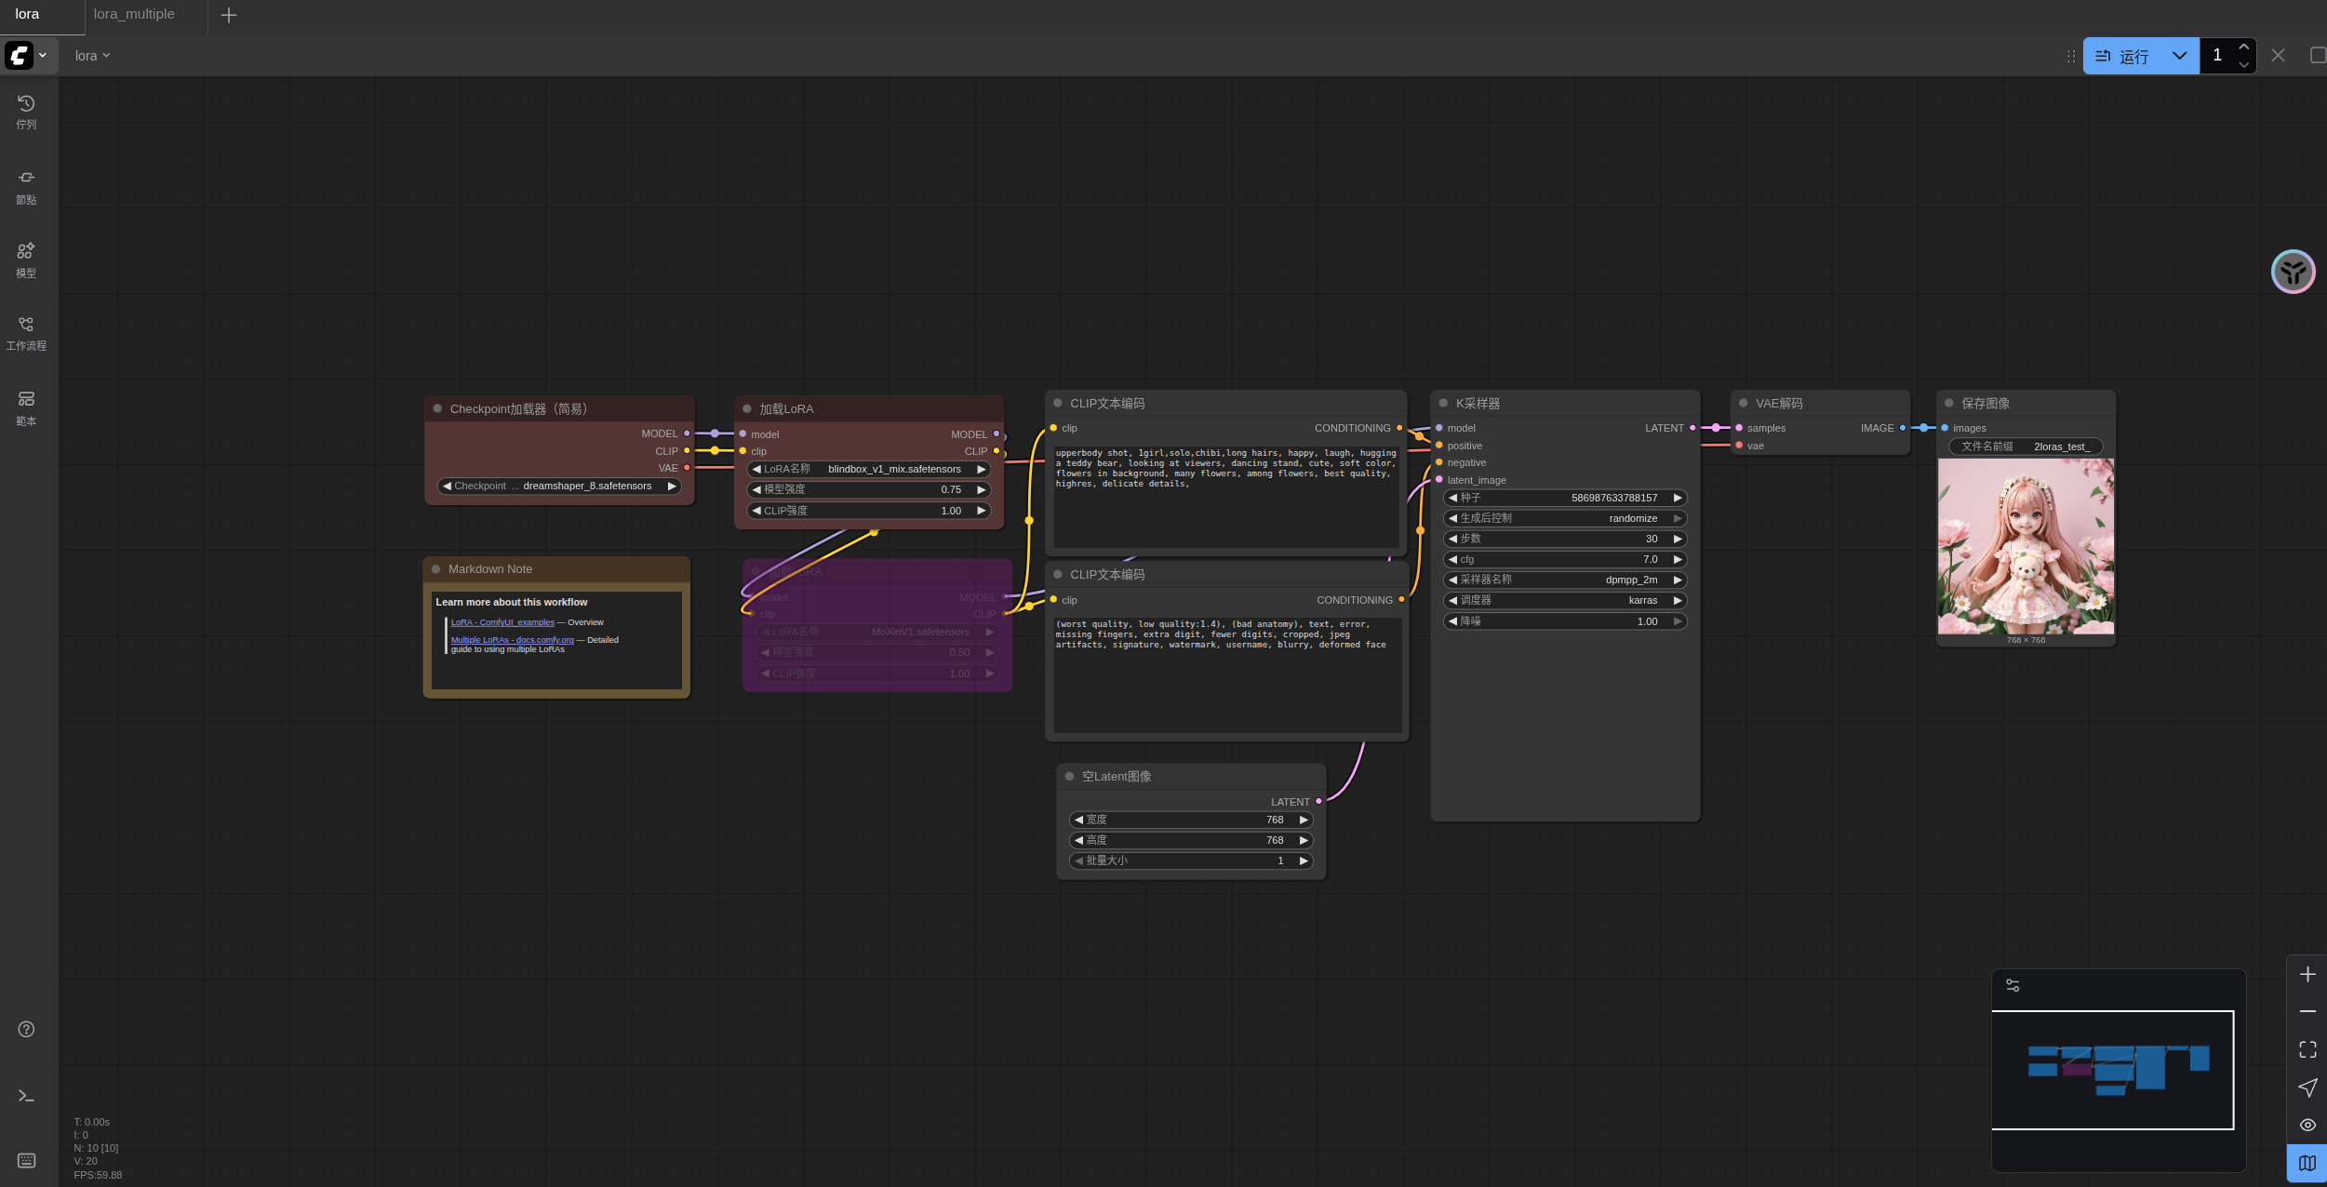Decrease the batch count with down arrow
The image size is (2327, 1187).
click(x=2244, y=65)
